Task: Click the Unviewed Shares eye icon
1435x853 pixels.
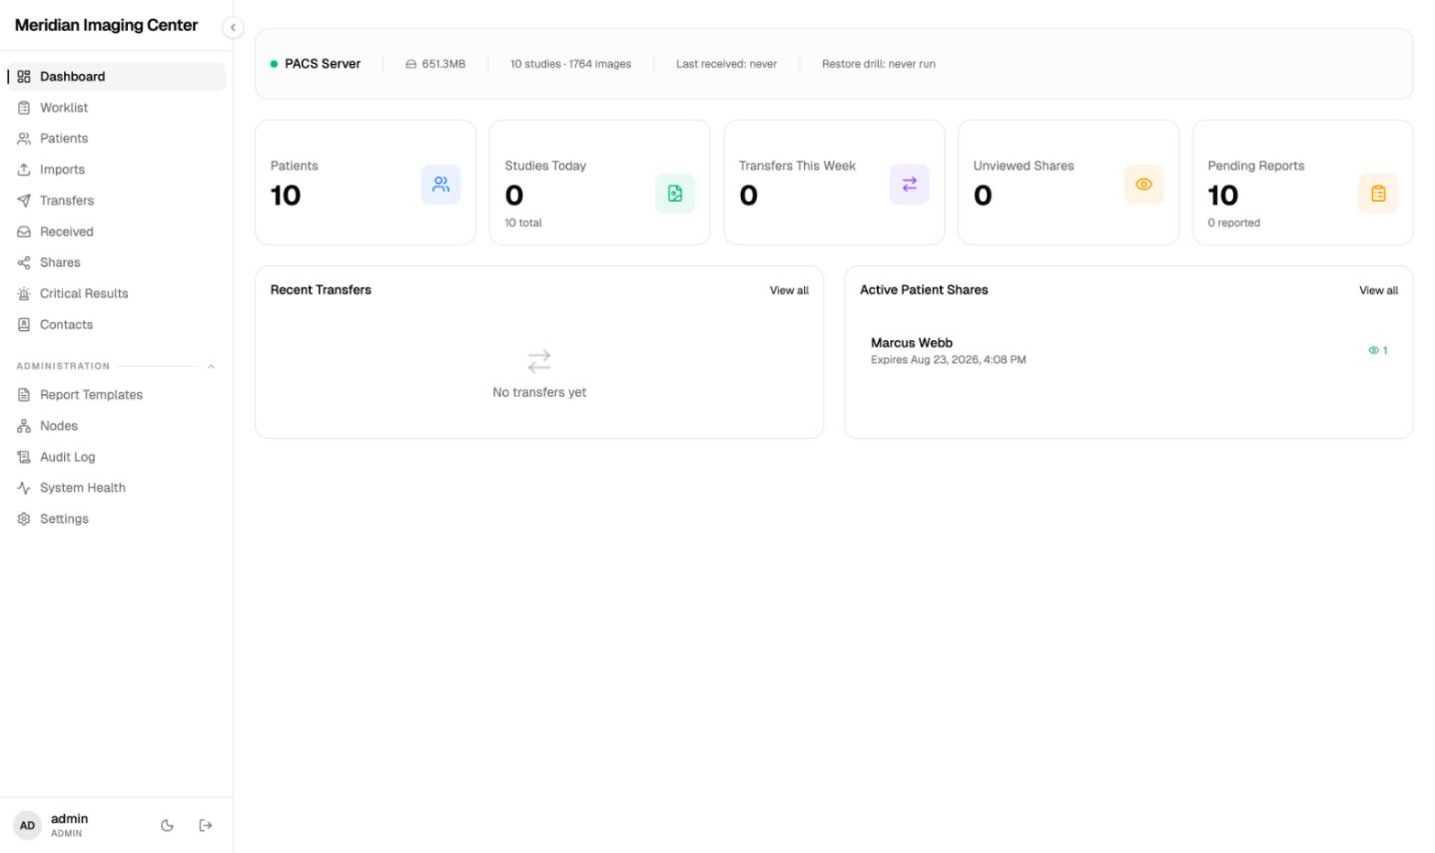Action: click(1143, 185)
